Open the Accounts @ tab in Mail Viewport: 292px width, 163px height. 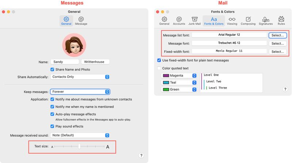179,21
